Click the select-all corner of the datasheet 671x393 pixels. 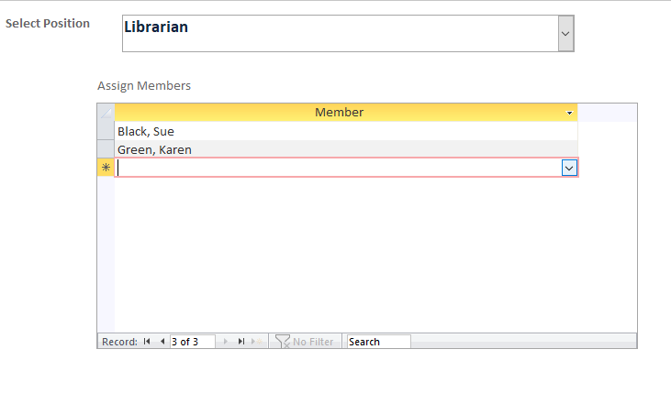pos(106,113)
